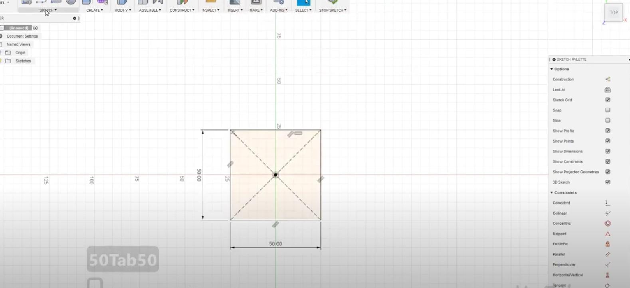Click the Document Settings gear icon
Image resolution: width=630 pixels, height=288 pixels.
coord(1,36)
